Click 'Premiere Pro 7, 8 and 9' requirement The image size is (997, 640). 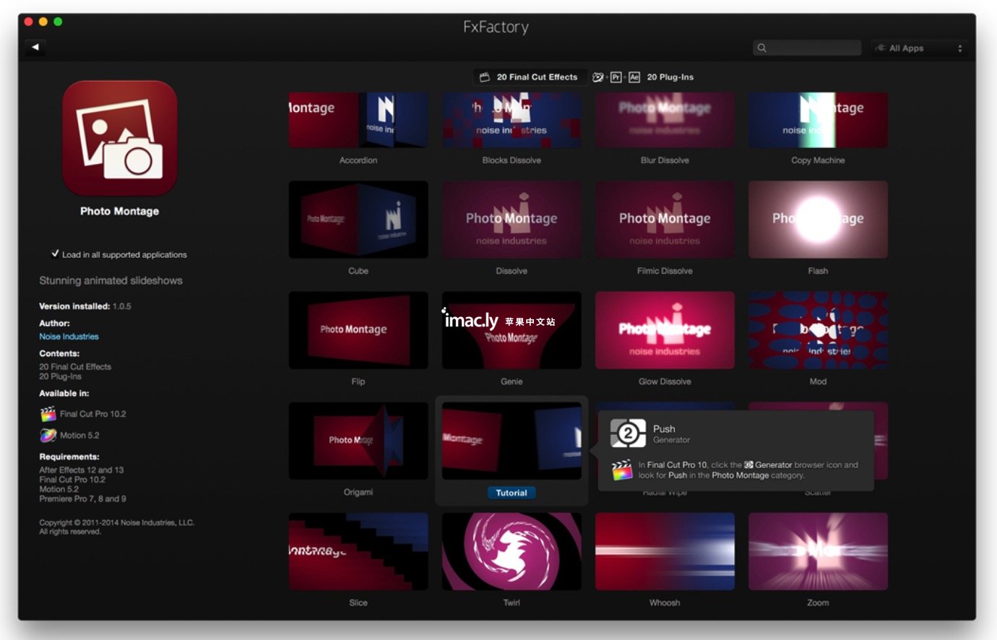82,498
